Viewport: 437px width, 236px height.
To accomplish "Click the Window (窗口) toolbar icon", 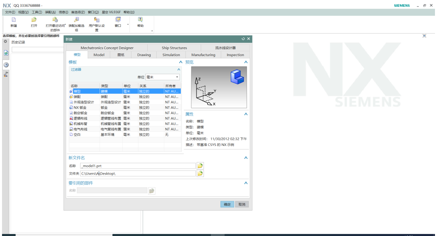I will (x=118, y=20).
